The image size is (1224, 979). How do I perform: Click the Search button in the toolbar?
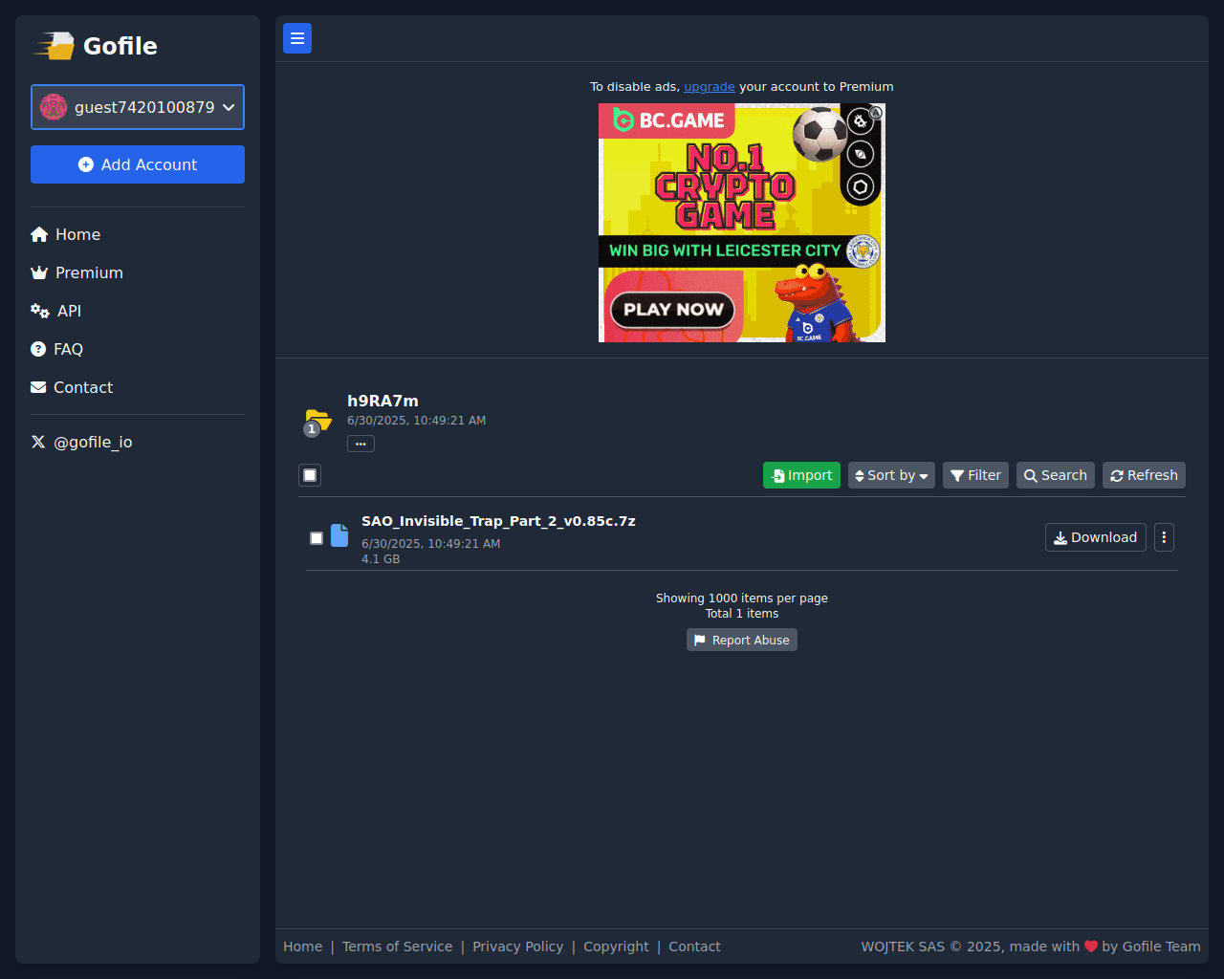[1056, 475]
